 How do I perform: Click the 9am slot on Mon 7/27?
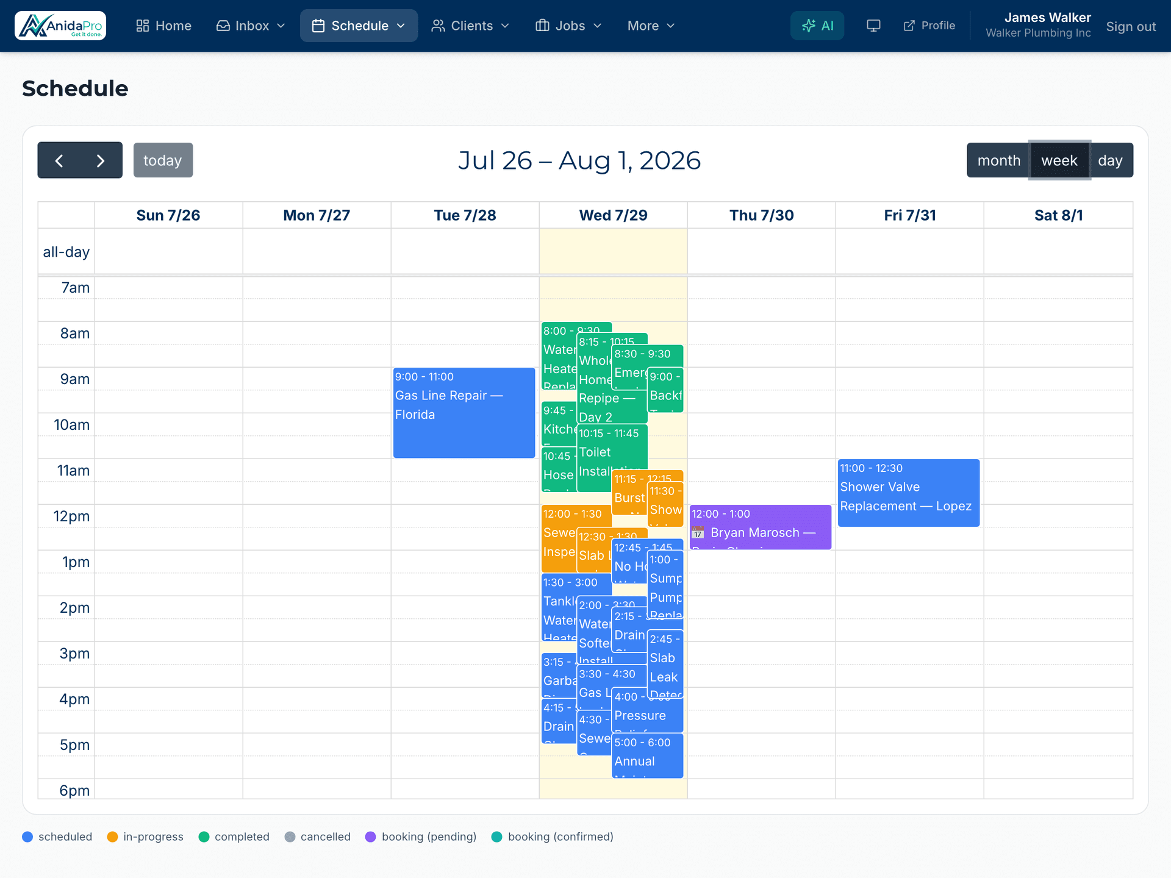[317, 379]
